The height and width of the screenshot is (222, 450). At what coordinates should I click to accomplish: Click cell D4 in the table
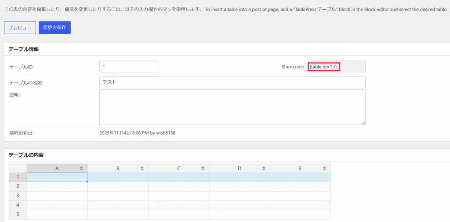[x=240, y=205]
